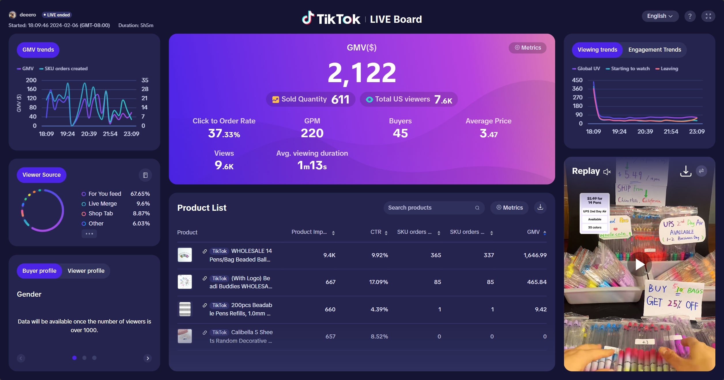The height and width of the screenshot is (380, 724).
Task: Play the Replay video
Action: [640, 264]
